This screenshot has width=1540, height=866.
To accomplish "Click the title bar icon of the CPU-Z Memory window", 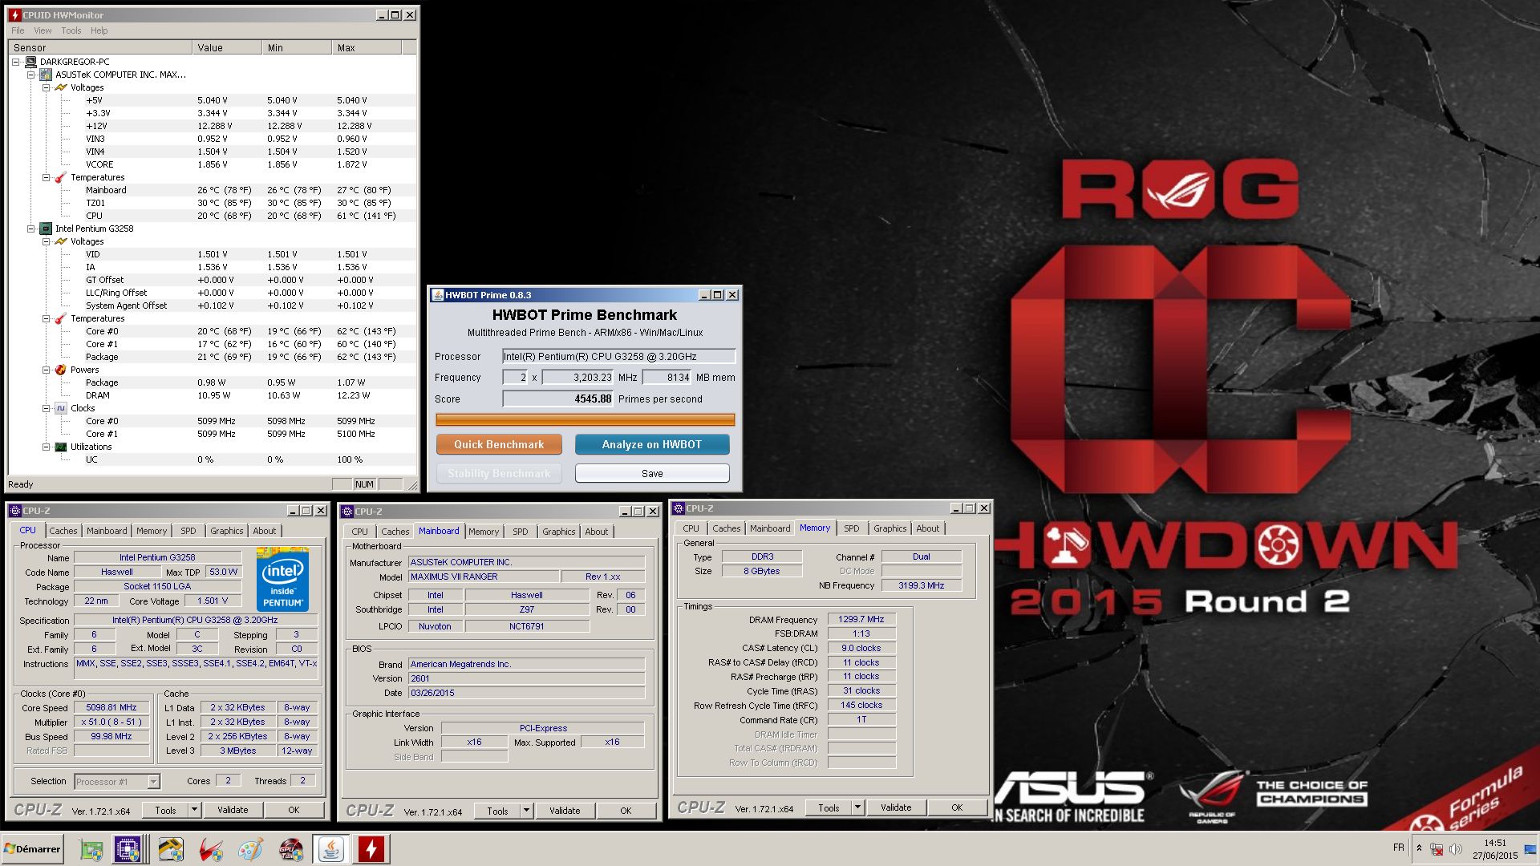I will point(679,508).
